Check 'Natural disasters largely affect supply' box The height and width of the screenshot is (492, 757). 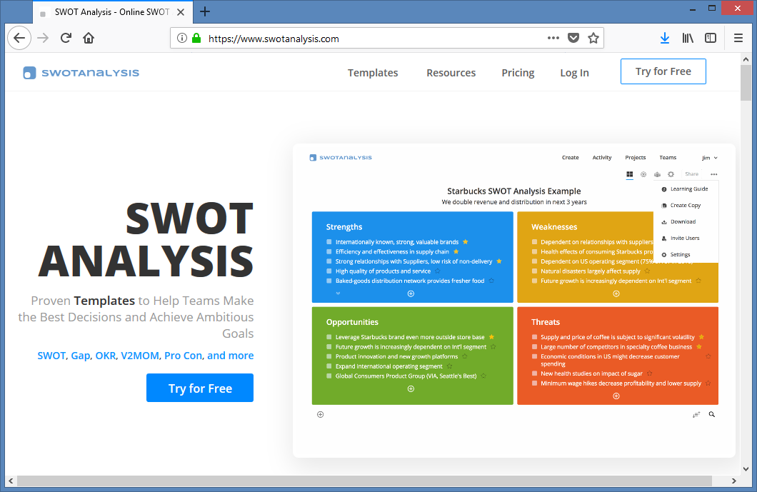click(534, 271)
